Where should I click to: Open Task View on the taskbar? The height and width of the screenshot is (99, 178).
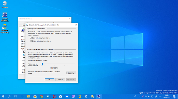coord(16,96)
